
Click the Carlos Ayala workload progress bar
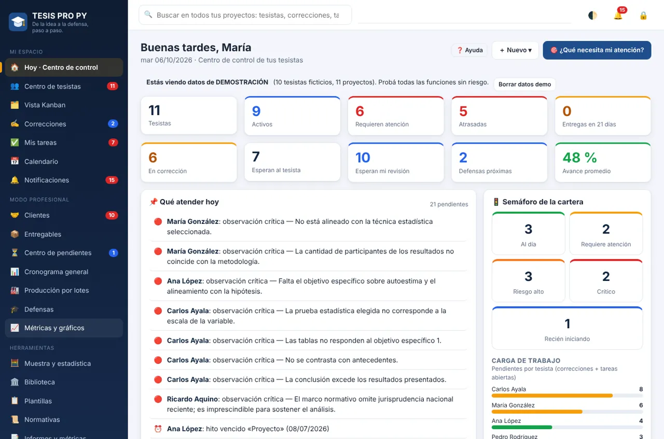(x=567, y=395)
